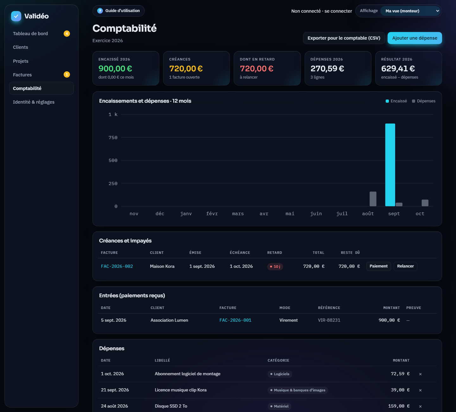
Task: Click the Logiciels category tag
Action: (x=280, y=374)
